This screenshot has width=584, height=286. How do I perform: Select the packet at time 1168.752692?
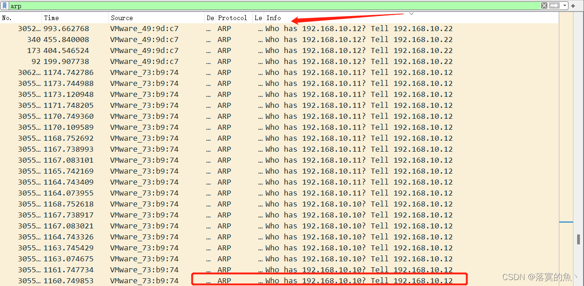click(279, 138)
